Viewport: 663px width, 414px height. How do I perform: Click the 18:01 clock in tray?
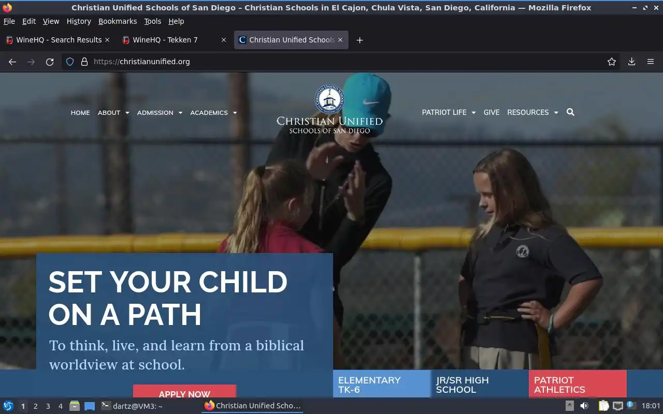tap(651, 406)
